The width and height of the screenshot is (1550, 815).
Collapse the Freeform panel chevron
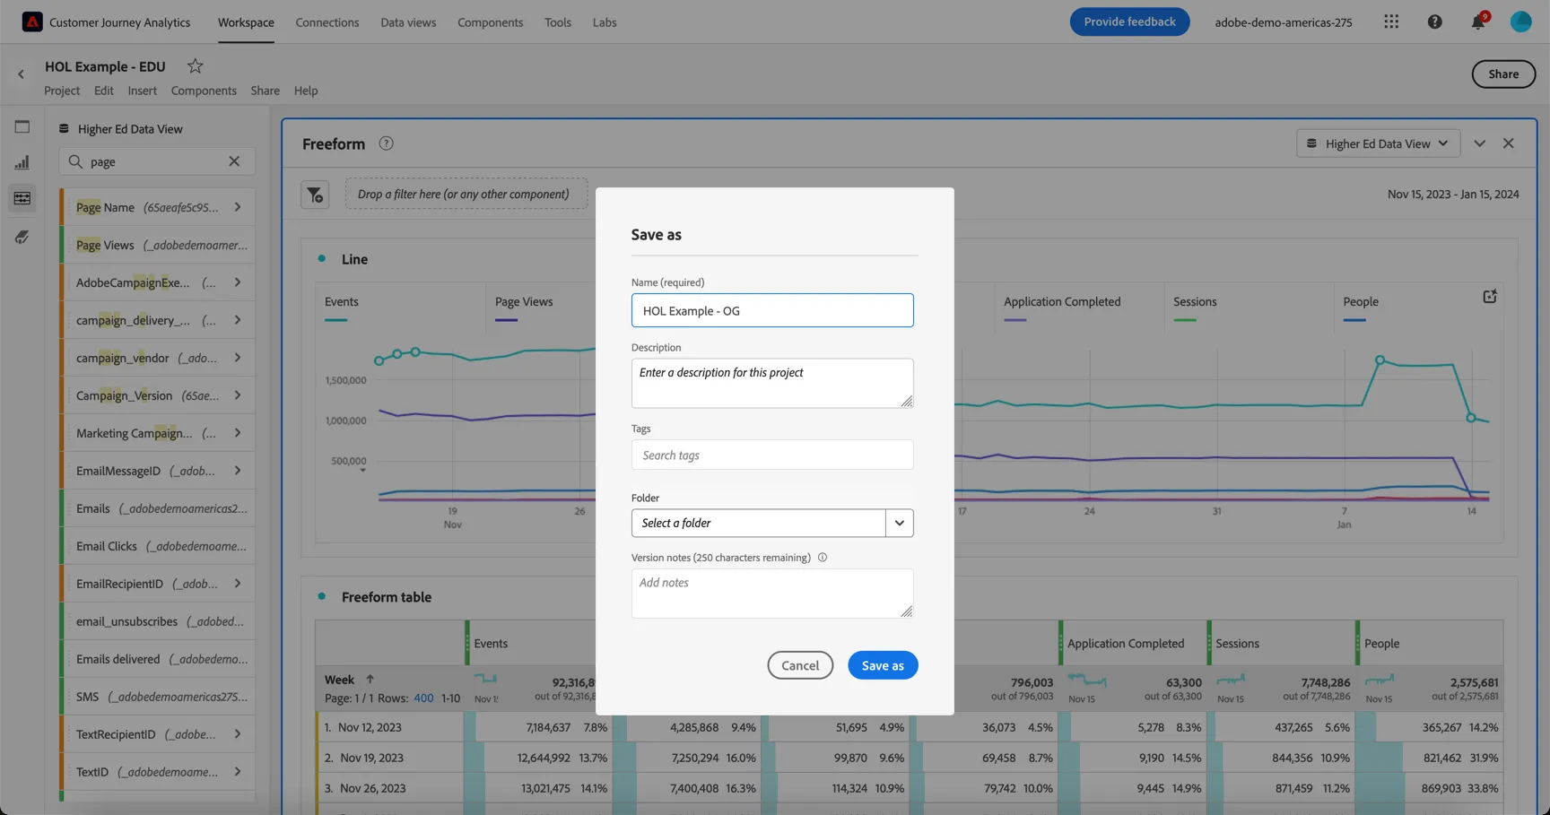[1479, 143]
